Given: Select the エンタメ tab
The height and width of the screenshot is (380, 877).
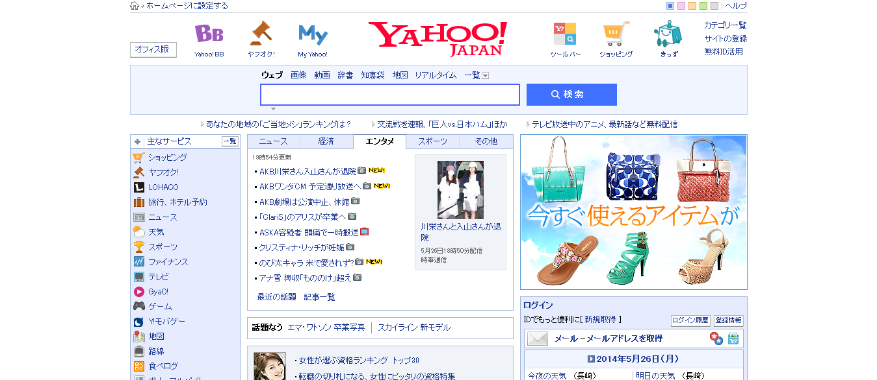Looking at the screenshot, I should [380, 141].
